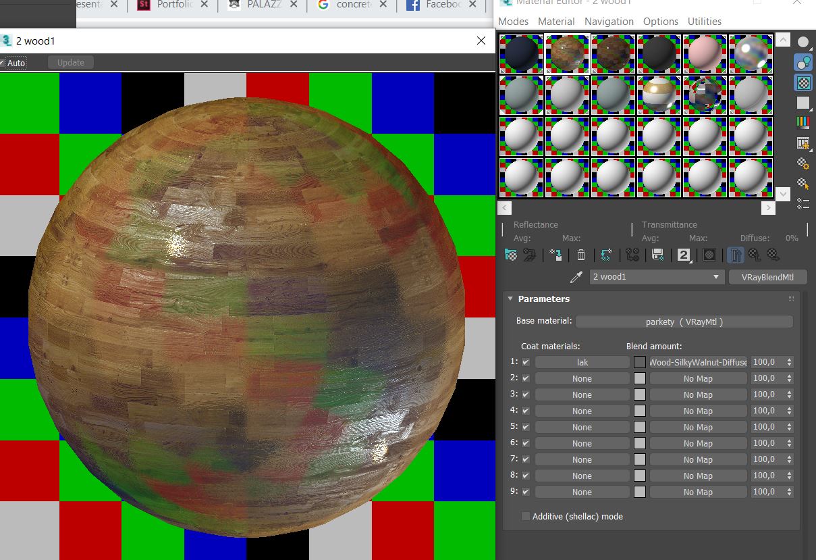Toggle the Auto checkbox in preview window
The image size is (816, 560).
[2, 63]
